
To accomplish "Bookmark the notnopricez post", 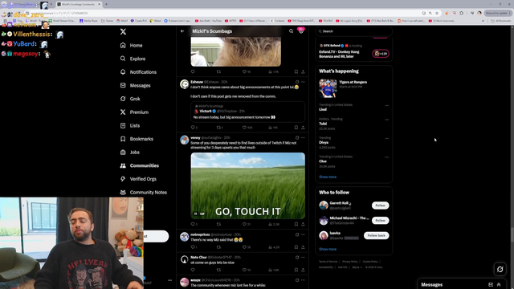I will (x=296, y=247).
